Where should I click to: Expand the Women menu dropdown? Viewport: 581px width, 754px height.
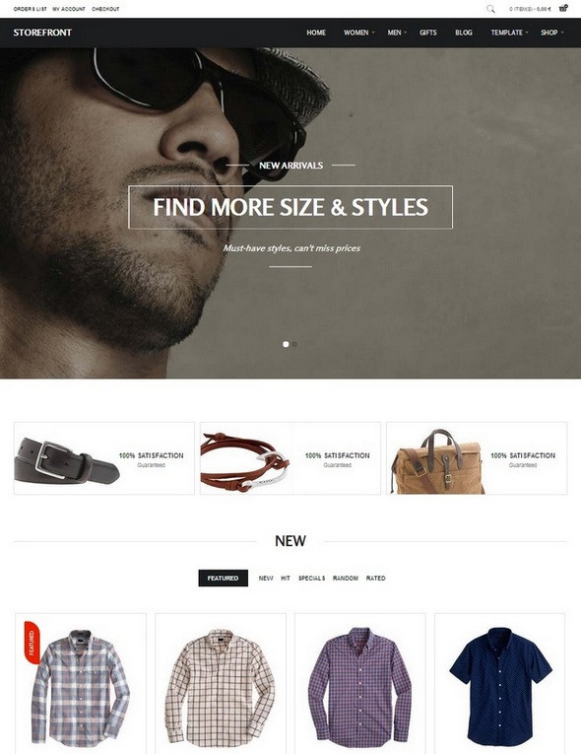pos(358,33)
